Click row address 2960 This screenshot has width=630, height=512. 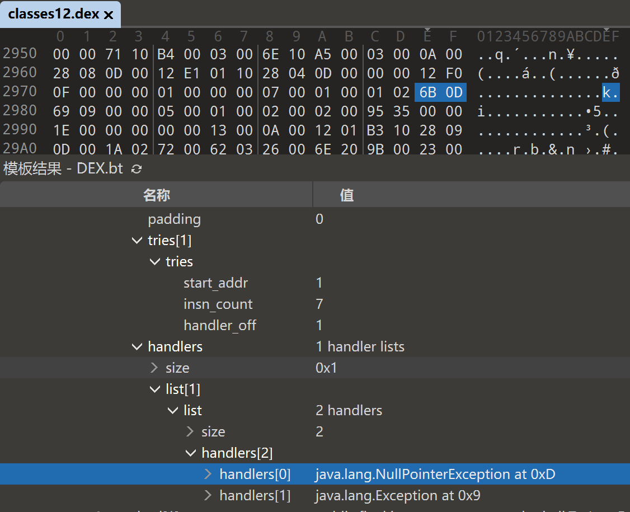(20, 72)
